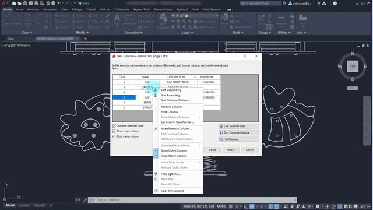The width and height of the screenshot is (373, 210).
Task: Click the Link External Data button
Action: [x=238, y=126]
